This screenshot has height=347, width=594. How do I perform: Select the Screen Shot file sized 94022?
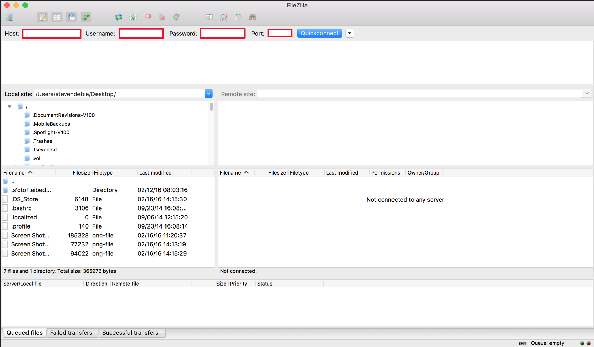tap(108, 253)
